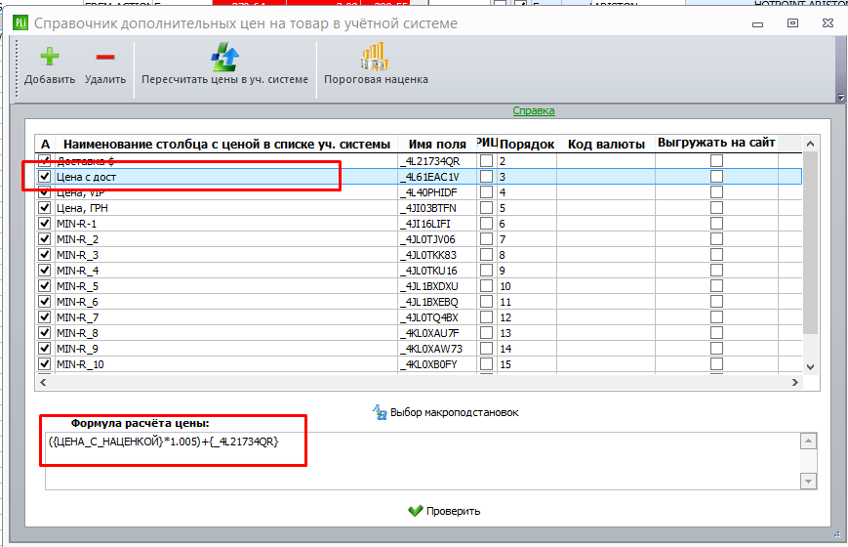This screenshot has height=547, width=848.
Task: Click Пересчитать цены в уч. системе icon
Action: (225, 57)
